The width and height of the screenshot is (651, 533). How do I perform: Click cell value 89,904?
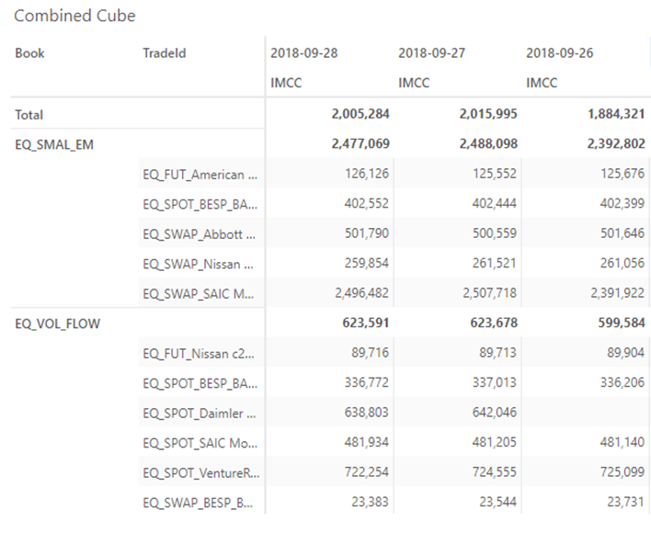625,353
